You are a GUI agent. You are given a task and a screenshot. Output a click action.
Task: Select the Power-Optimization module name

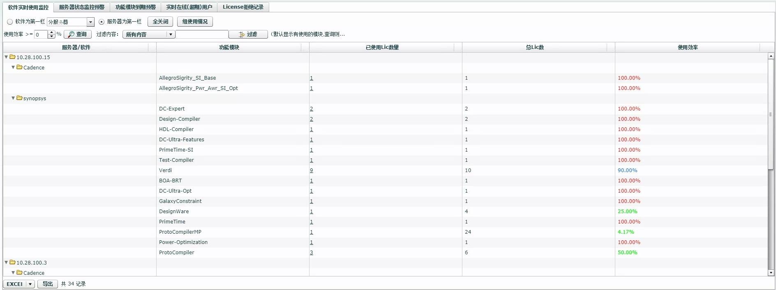tap(183, 242)
